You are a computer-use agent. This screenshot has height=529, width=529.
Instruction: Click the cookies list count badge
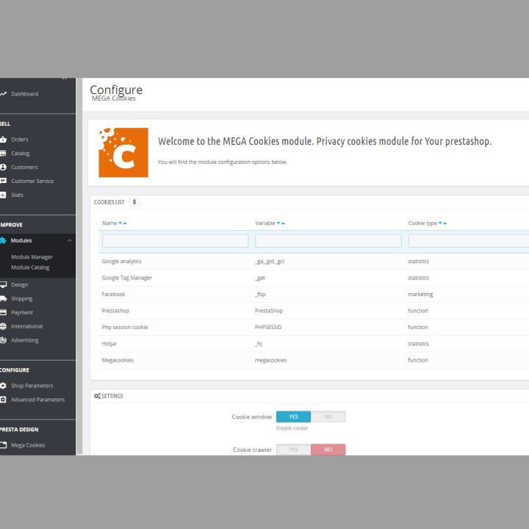point(134,202)
